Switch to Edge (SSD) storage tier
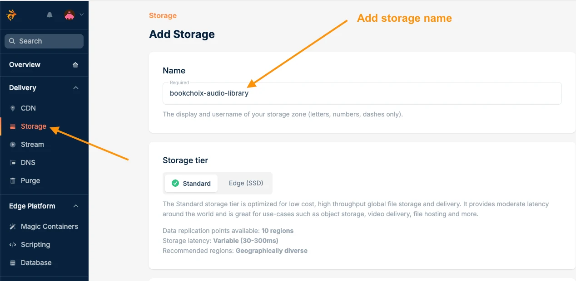Screen dimensions: 576x281 [246, 183]
